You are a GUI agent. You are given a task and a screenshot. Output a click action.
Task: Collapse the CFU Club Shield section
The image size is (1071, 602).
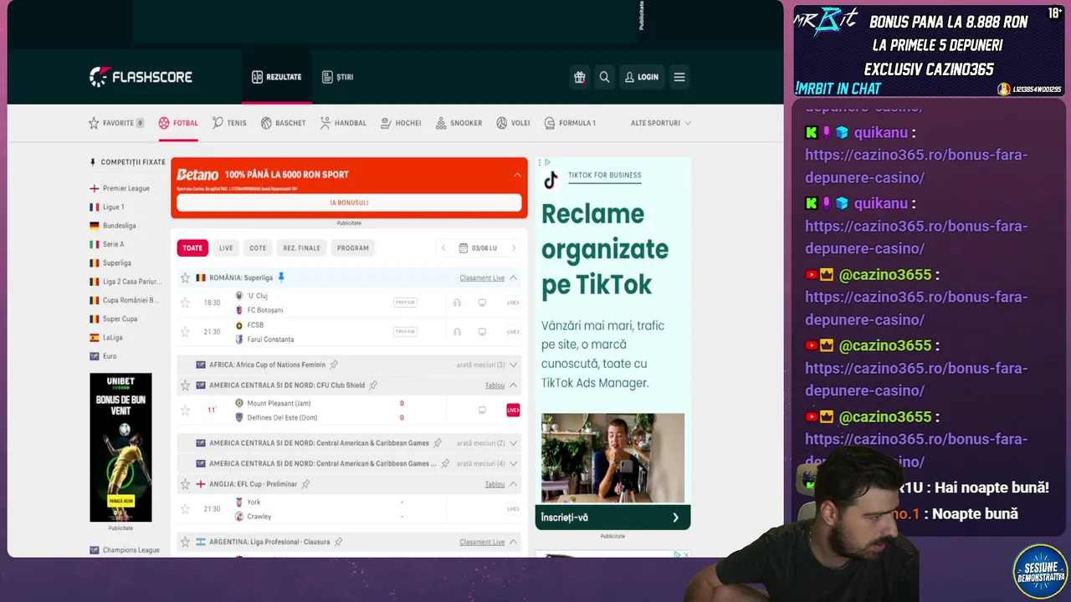tap(513, 385)
